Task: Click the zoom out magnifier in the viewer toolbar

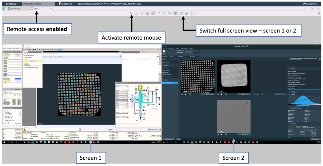Action: 164,13
